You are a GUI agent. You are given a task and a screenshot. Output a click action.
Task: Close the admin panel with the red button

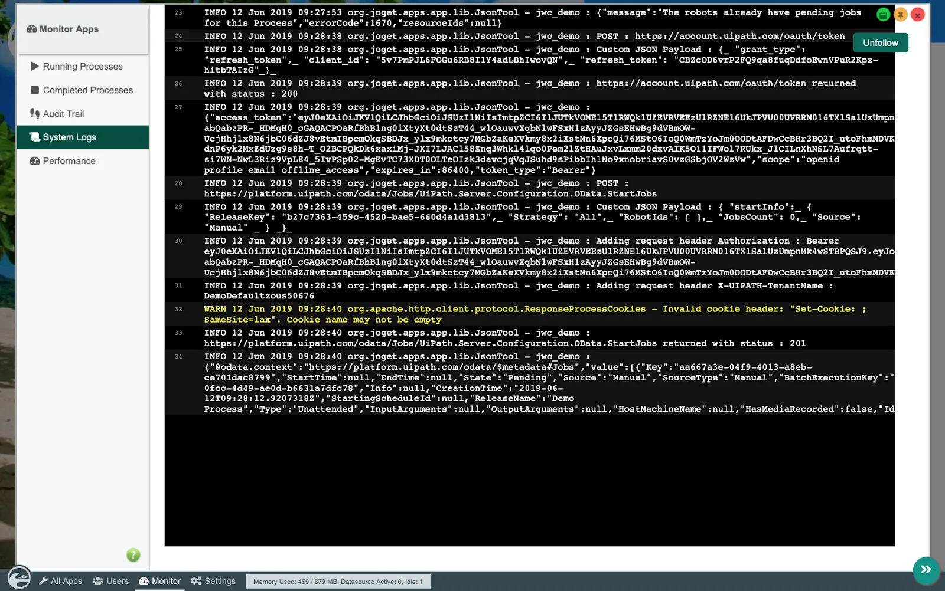(917, 15)
